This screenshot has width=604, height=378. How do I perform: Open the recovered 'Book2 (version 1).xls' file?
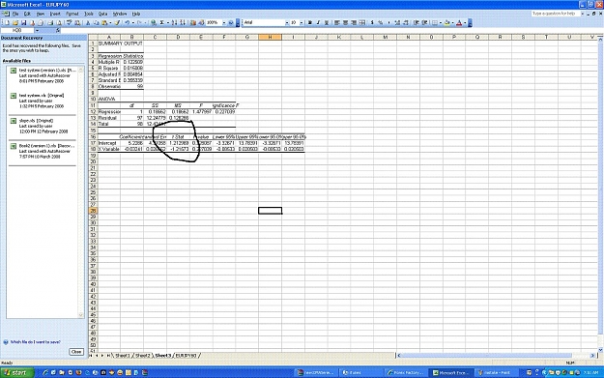43,151
